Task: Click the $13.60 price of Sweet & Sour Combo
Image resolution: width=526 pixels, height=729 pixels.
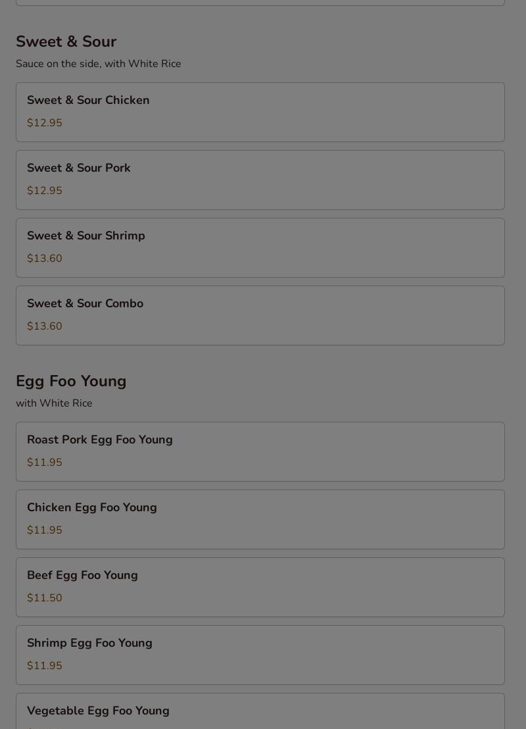Action: 45,326
